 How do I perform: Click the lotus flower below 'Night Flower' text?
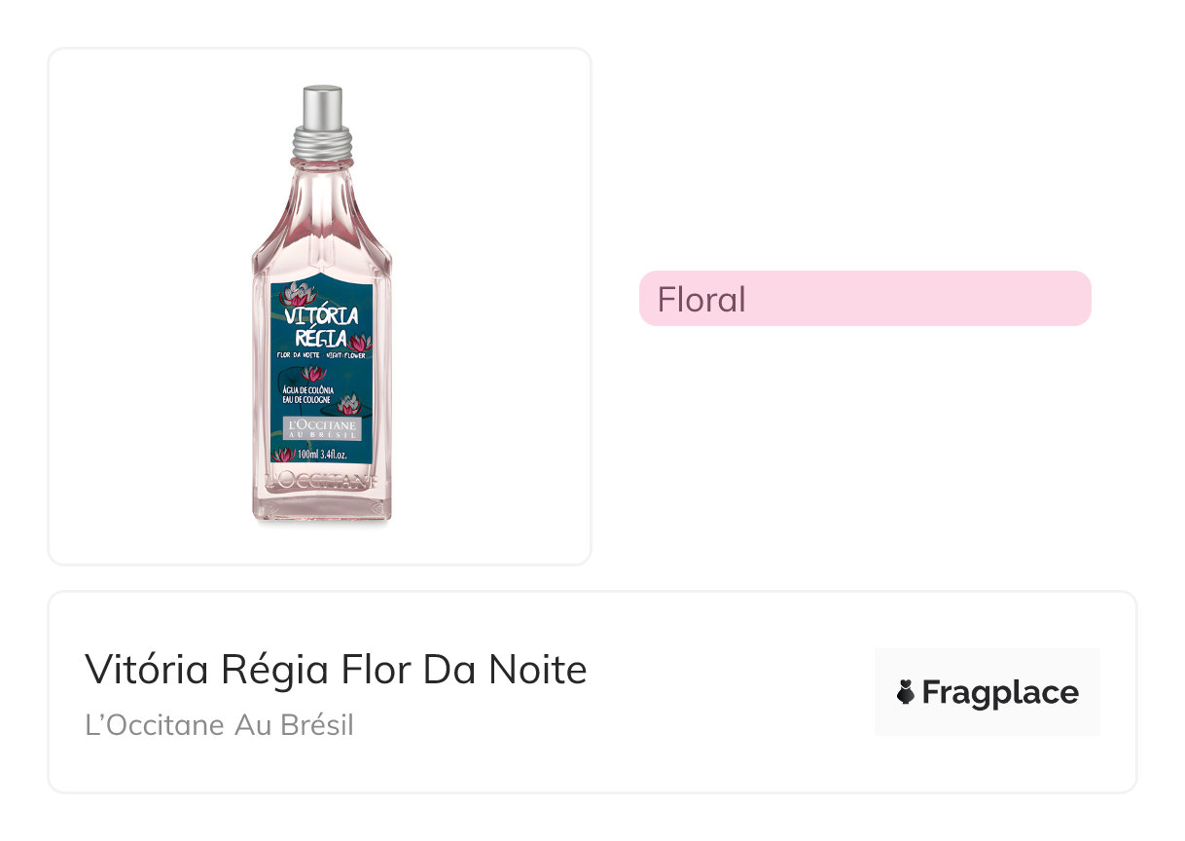click(314, 373)
